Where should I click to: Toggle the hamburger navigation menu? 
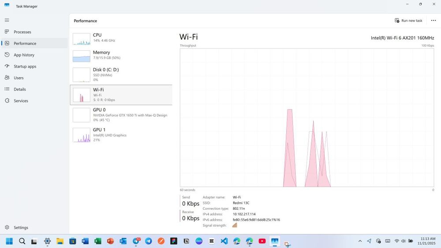tap(7, 20)
